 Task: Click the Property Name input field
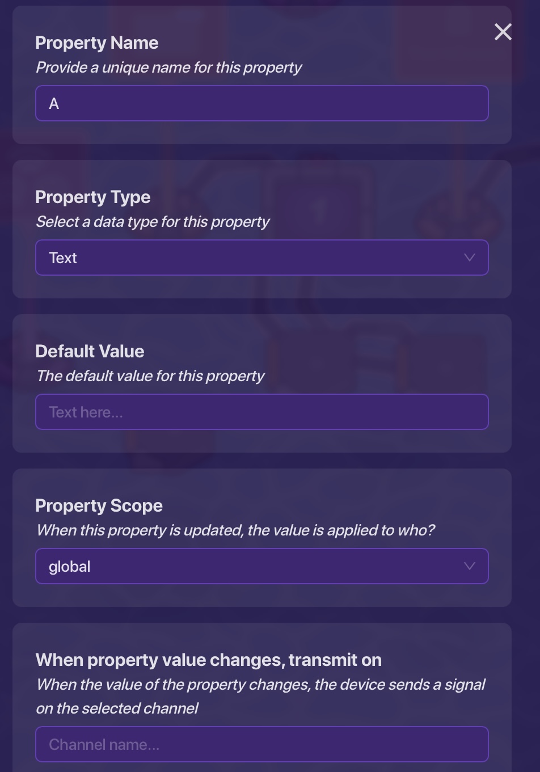point(261,103)
